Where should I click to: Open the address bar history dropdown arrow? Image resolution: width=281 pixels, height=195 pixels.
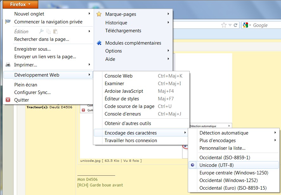[x=230, y=25]
